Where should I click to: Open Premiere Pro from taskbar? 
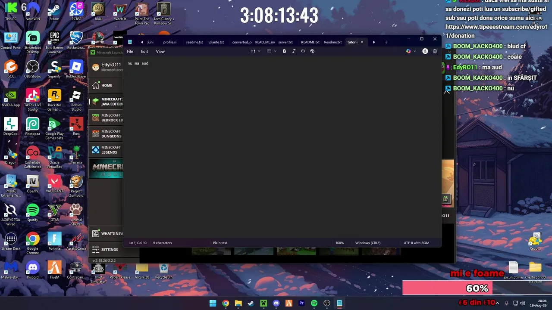pyautogui.click(x=301, y=303)
